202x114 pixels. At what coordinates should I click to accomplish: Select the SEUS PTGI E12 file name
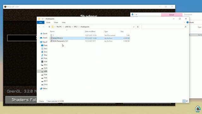point(58,38)
